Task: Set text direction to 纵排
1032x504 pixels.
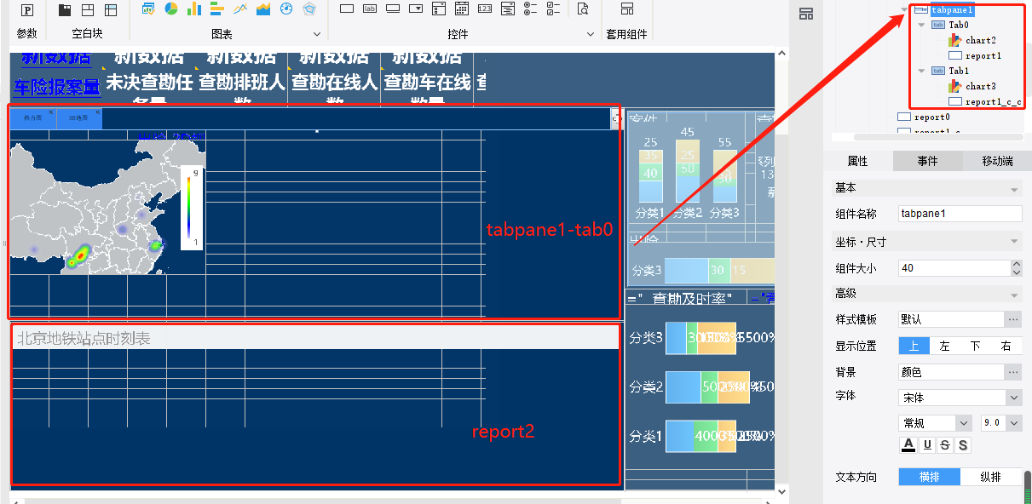Action: coord(990,477)
